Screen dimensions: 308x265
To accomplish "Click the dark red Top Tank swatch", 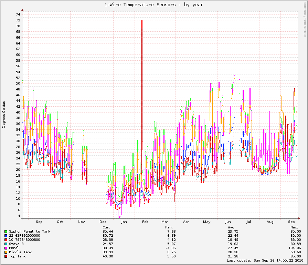I will pos(6,256).
